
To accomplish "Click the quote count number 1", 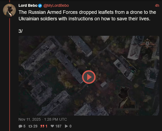I will 46,126.
